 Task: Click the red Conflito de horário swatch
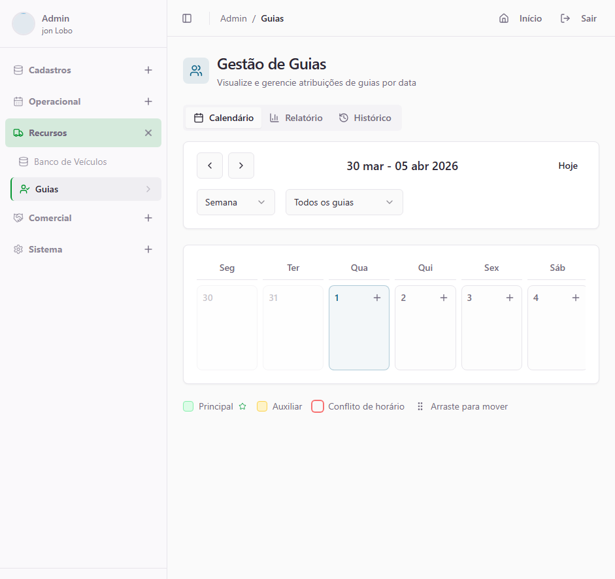coord(318,406)
